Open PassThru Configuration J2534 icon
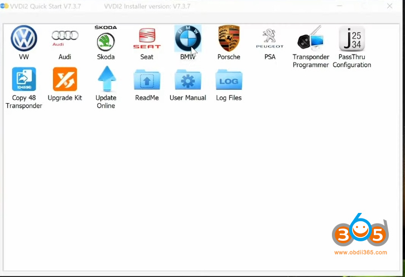Image resolution: width=405 pixels, height=277 pixels. coord(352,39)
